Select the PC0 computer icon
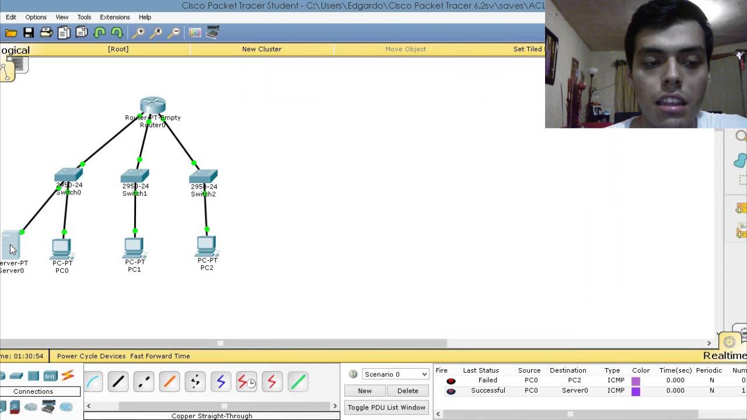 click(x=61, y=249)
